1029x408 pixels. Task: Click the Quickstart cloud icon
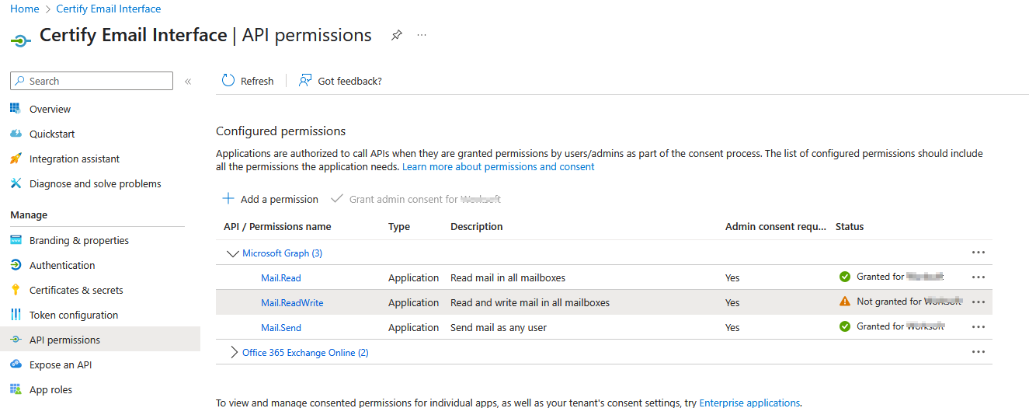pos(16,134)
